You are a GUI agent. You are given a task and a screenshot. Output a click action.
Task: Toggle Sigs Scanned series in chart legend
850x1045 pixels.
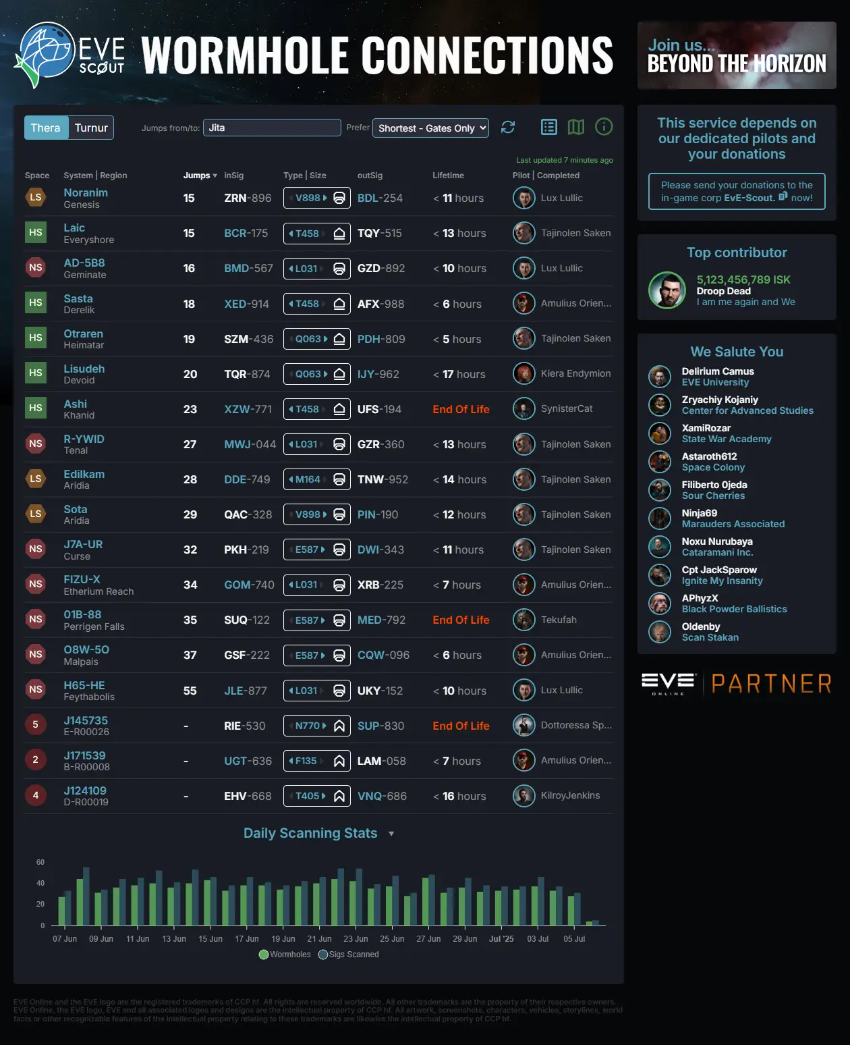coord(349,955)
